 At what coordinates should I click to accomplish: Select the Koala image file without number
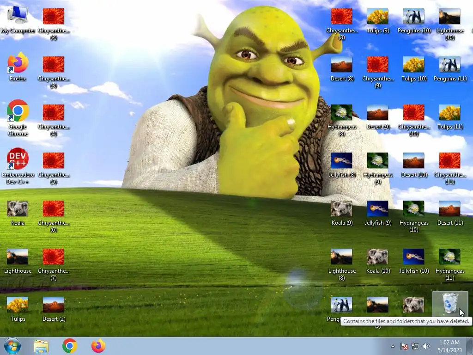pyautogui.click(x=18, y=213)
